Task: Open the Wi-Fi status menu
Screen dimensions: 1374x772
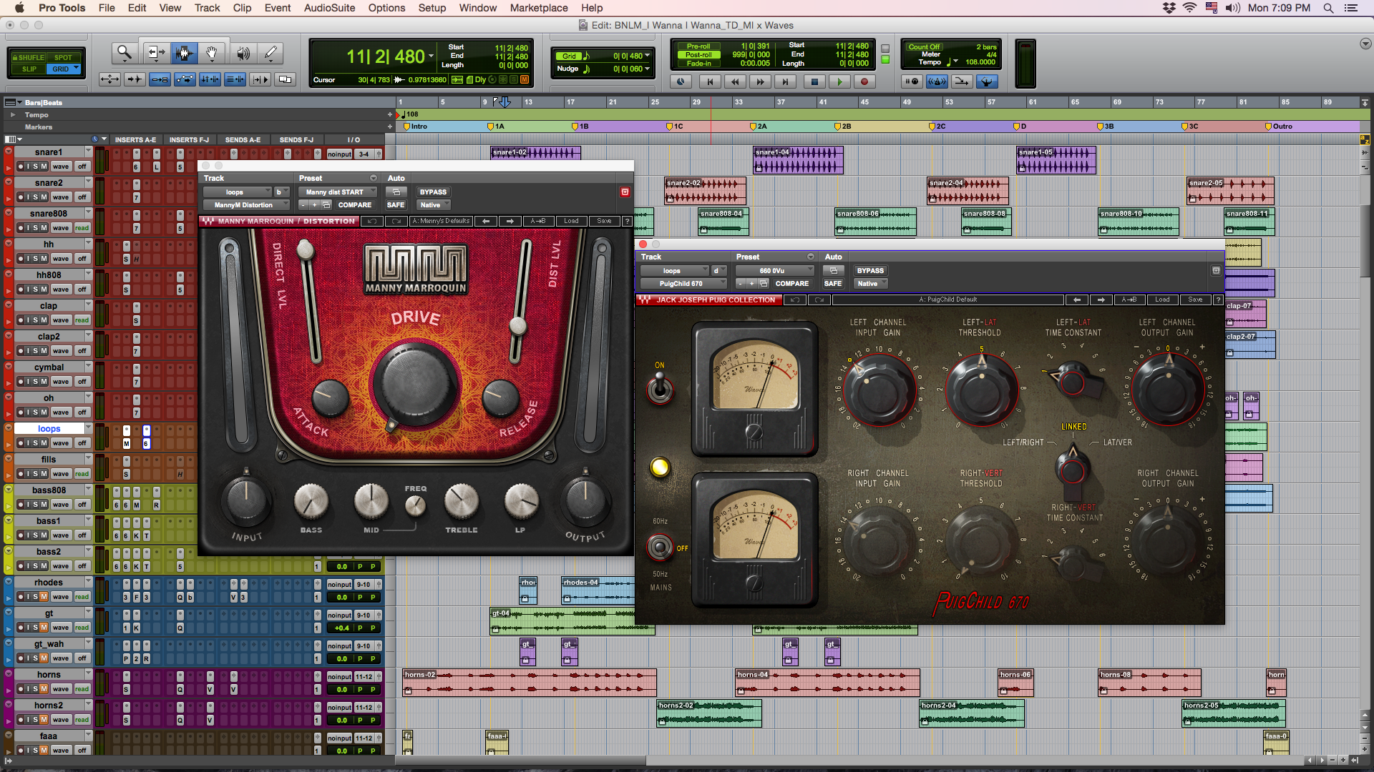Action: [x=1189, y=8]
